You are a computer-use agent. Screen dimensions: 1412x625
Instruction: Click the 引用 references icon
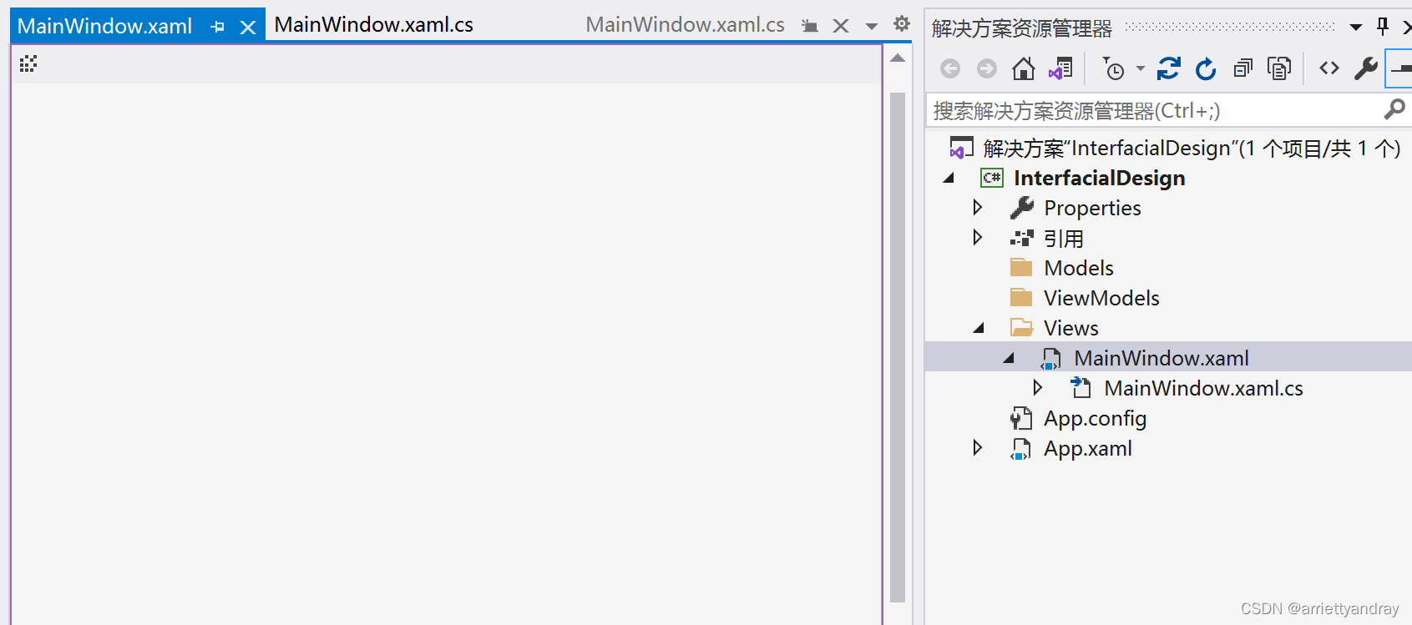1021,238
